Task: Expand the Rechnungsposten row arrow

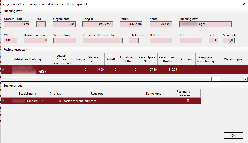Action: (x=3, y=69)
